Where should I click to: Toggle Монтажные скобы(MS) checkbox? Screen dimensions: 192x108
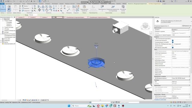[173, 48]
